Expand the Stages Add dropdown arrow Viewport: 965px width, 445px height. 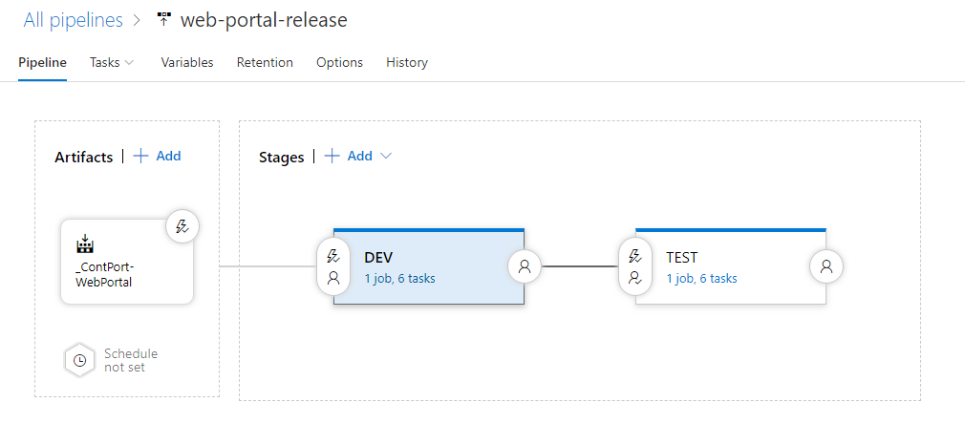tap(386, 156)
